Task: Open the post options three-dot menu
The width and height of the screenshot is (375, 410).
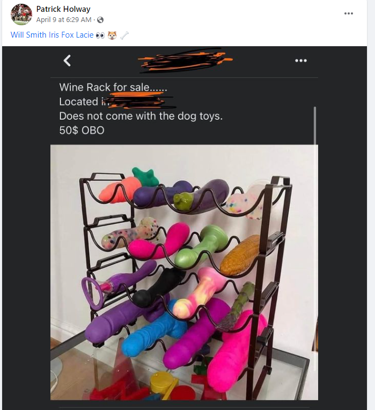Action: pos(348,13)
